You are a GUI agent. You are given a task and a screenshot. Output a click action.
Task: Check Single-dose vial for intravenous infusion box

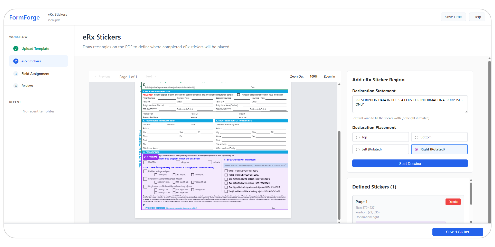click(x=145, y=179)
